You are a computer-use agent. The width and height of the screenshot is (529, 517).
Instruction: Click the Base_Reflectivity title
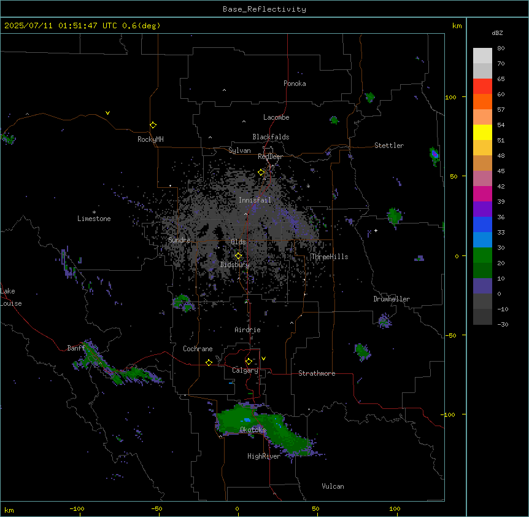pos(264,9)
